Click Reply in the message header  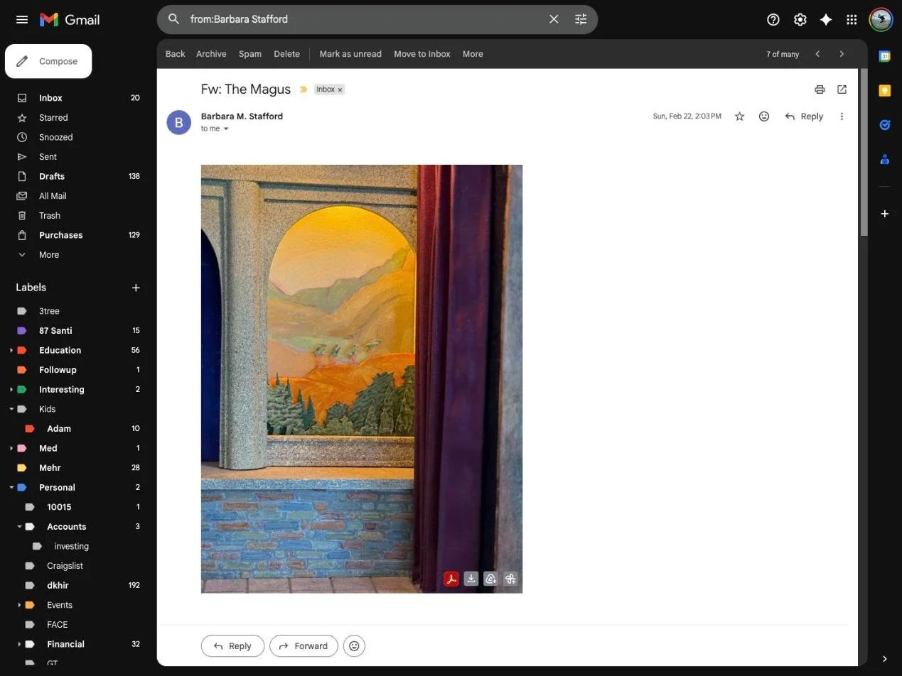click(x=804, y=116)
